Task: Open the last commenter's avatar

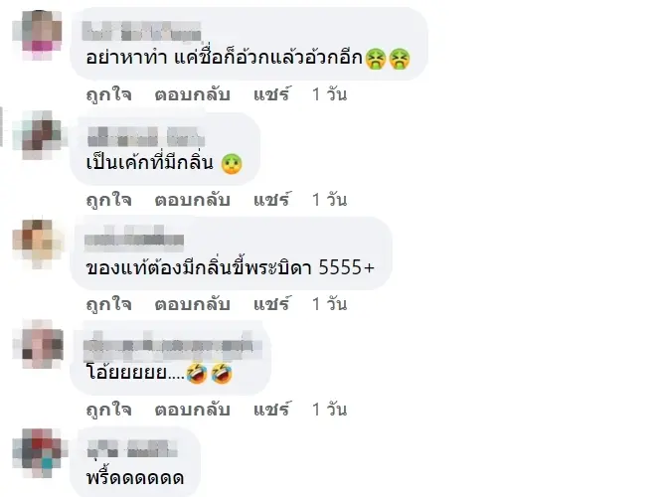Action: click(38, 453)
